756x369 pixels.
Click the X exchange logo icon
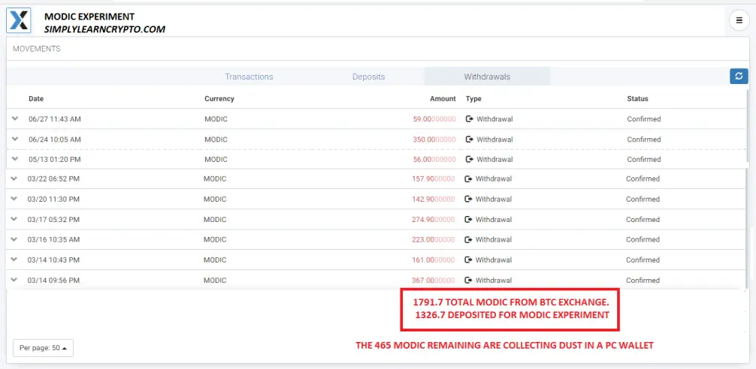pos(18,20)
